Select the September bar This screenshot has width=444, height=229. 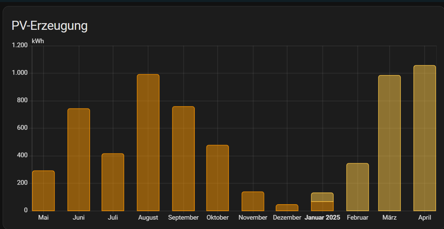(183, 159)
